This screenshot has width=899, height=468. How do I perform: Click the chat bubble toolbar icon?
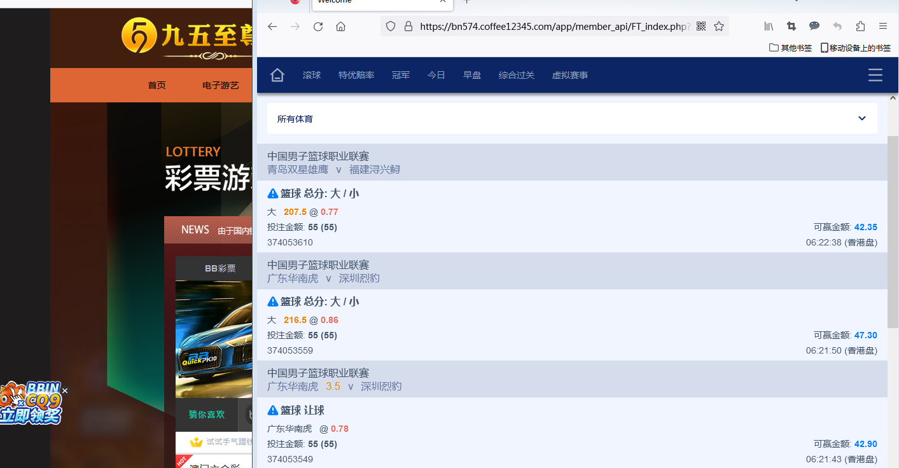(814, 26)
